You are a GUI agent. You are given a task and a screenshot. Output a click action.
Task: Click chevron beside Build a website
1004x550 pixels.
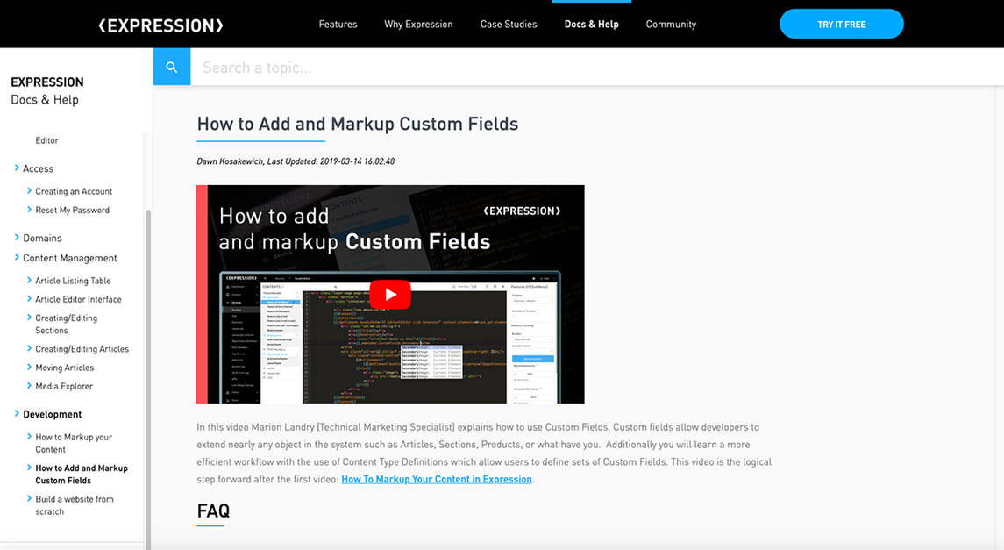[x=30, y=498]
